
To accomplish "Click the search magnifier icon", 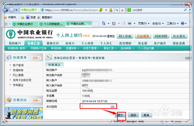I will point(185,10).
